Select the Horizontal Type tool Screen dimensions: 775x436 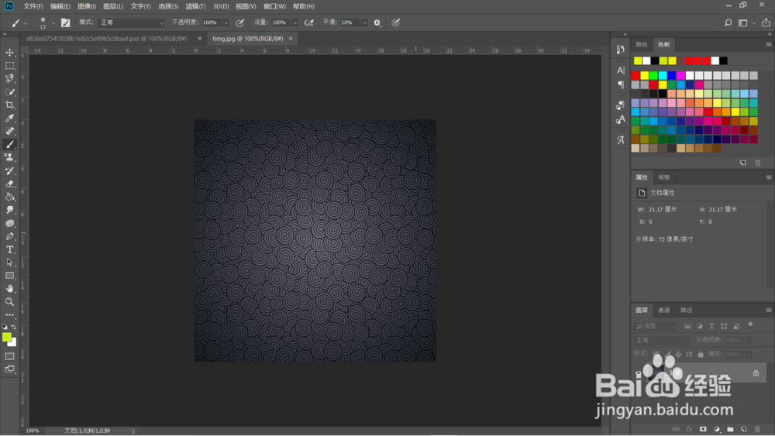tap(9, 249)
